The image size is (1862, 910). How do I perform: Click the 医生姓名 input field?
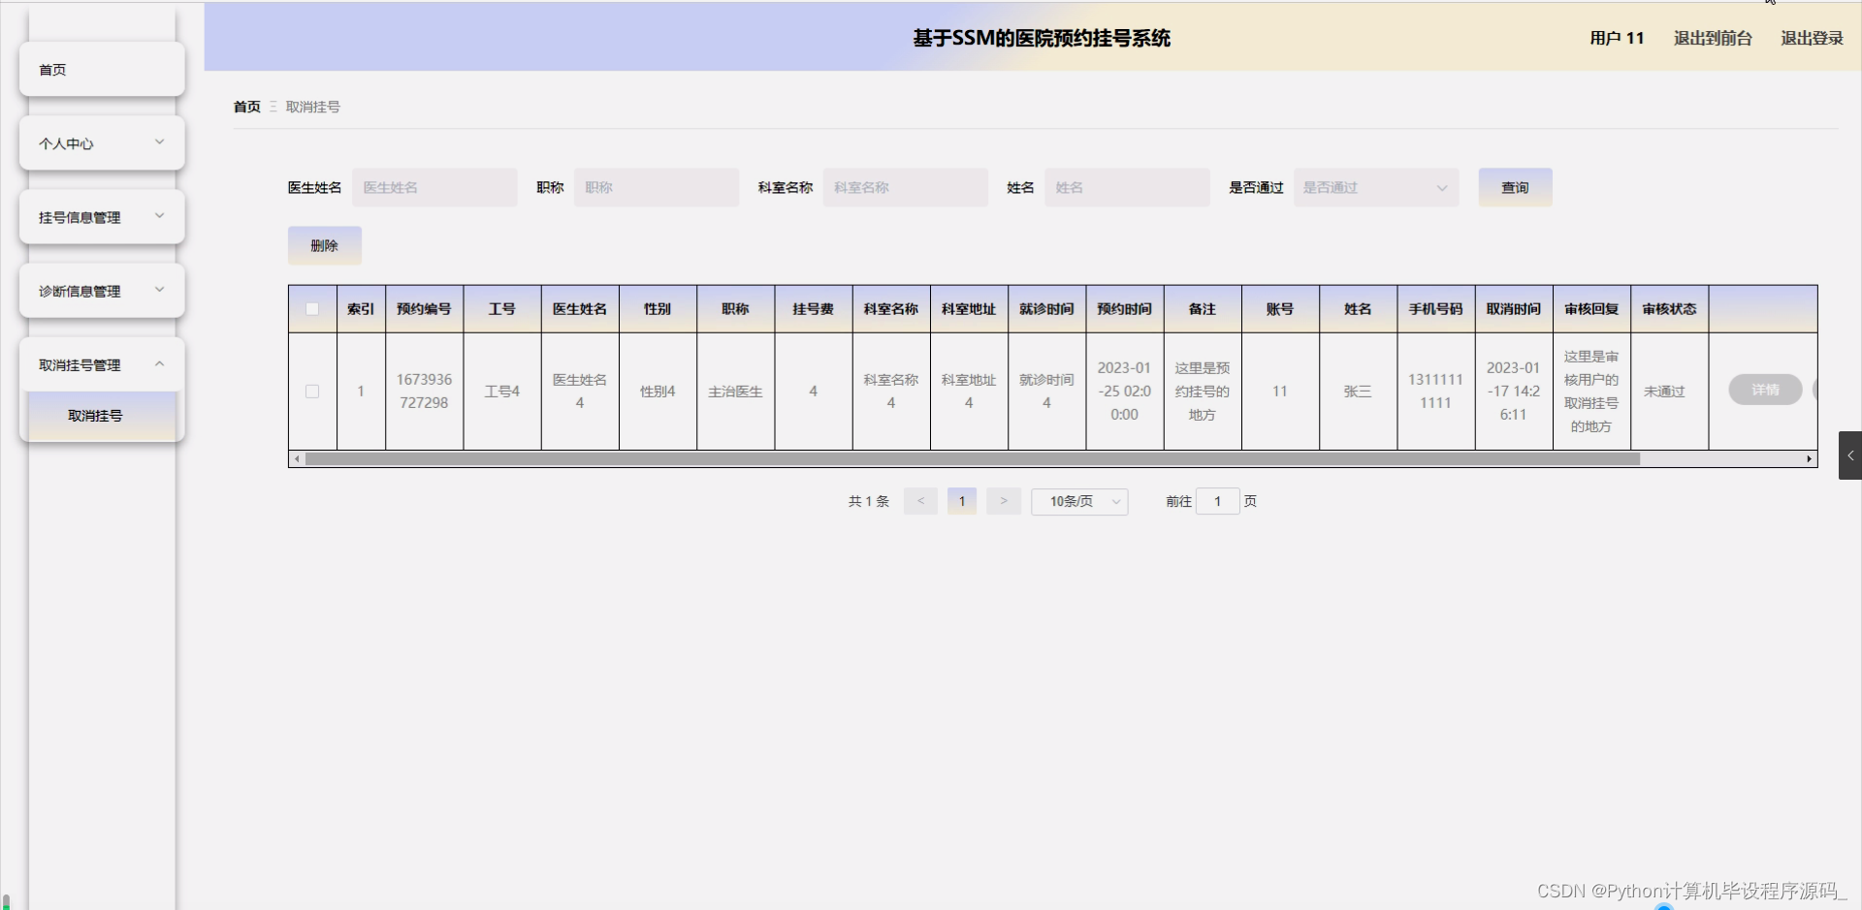pyautogui.click(x=434, y=187)
